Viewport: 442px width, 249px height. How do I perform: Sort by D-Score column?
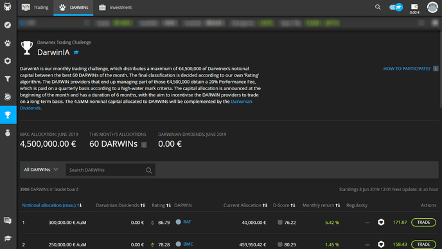[284, 205]
